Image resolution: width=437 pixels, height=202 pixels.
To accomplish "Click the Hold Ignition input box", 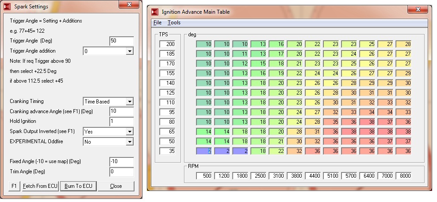I will tap(121, 122).
